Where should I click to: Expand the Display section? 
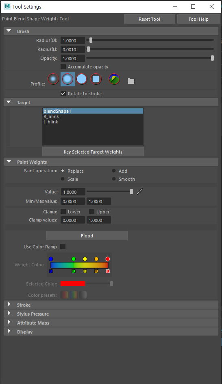click(9, 331)
